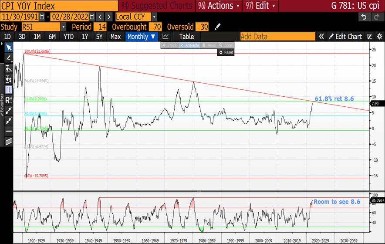Click the CPI YOY Index security field
This screenshot has width=385, height=244.
click(59, 6)
